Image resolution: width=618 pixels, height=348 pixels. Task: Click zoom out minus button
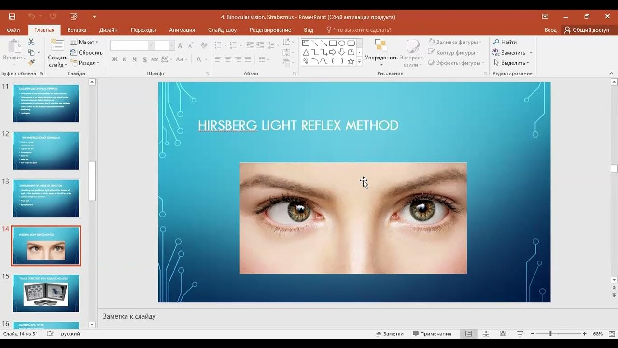[x=532, y=334]
